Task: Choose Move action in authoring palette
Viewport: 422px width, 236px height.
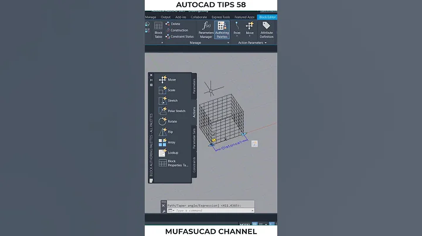Action: pyautogui.click(x=168, y=79)
